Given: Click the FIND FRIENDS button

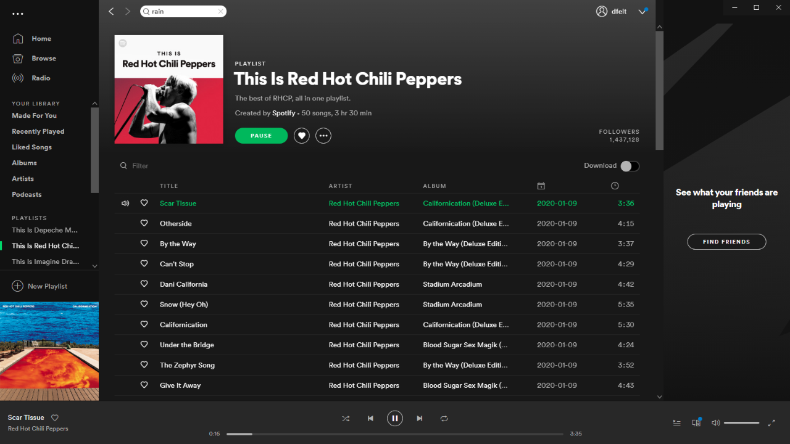Looking at the screenshot, I should point(726,242).
